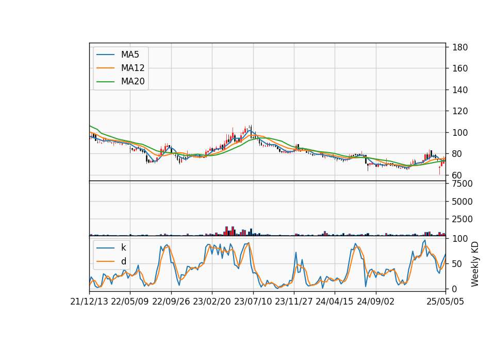Image resolution: width=495 pixels, height=355 pixels.
Task: Click the 2500 volume axis value
Action: click(463, 219)
